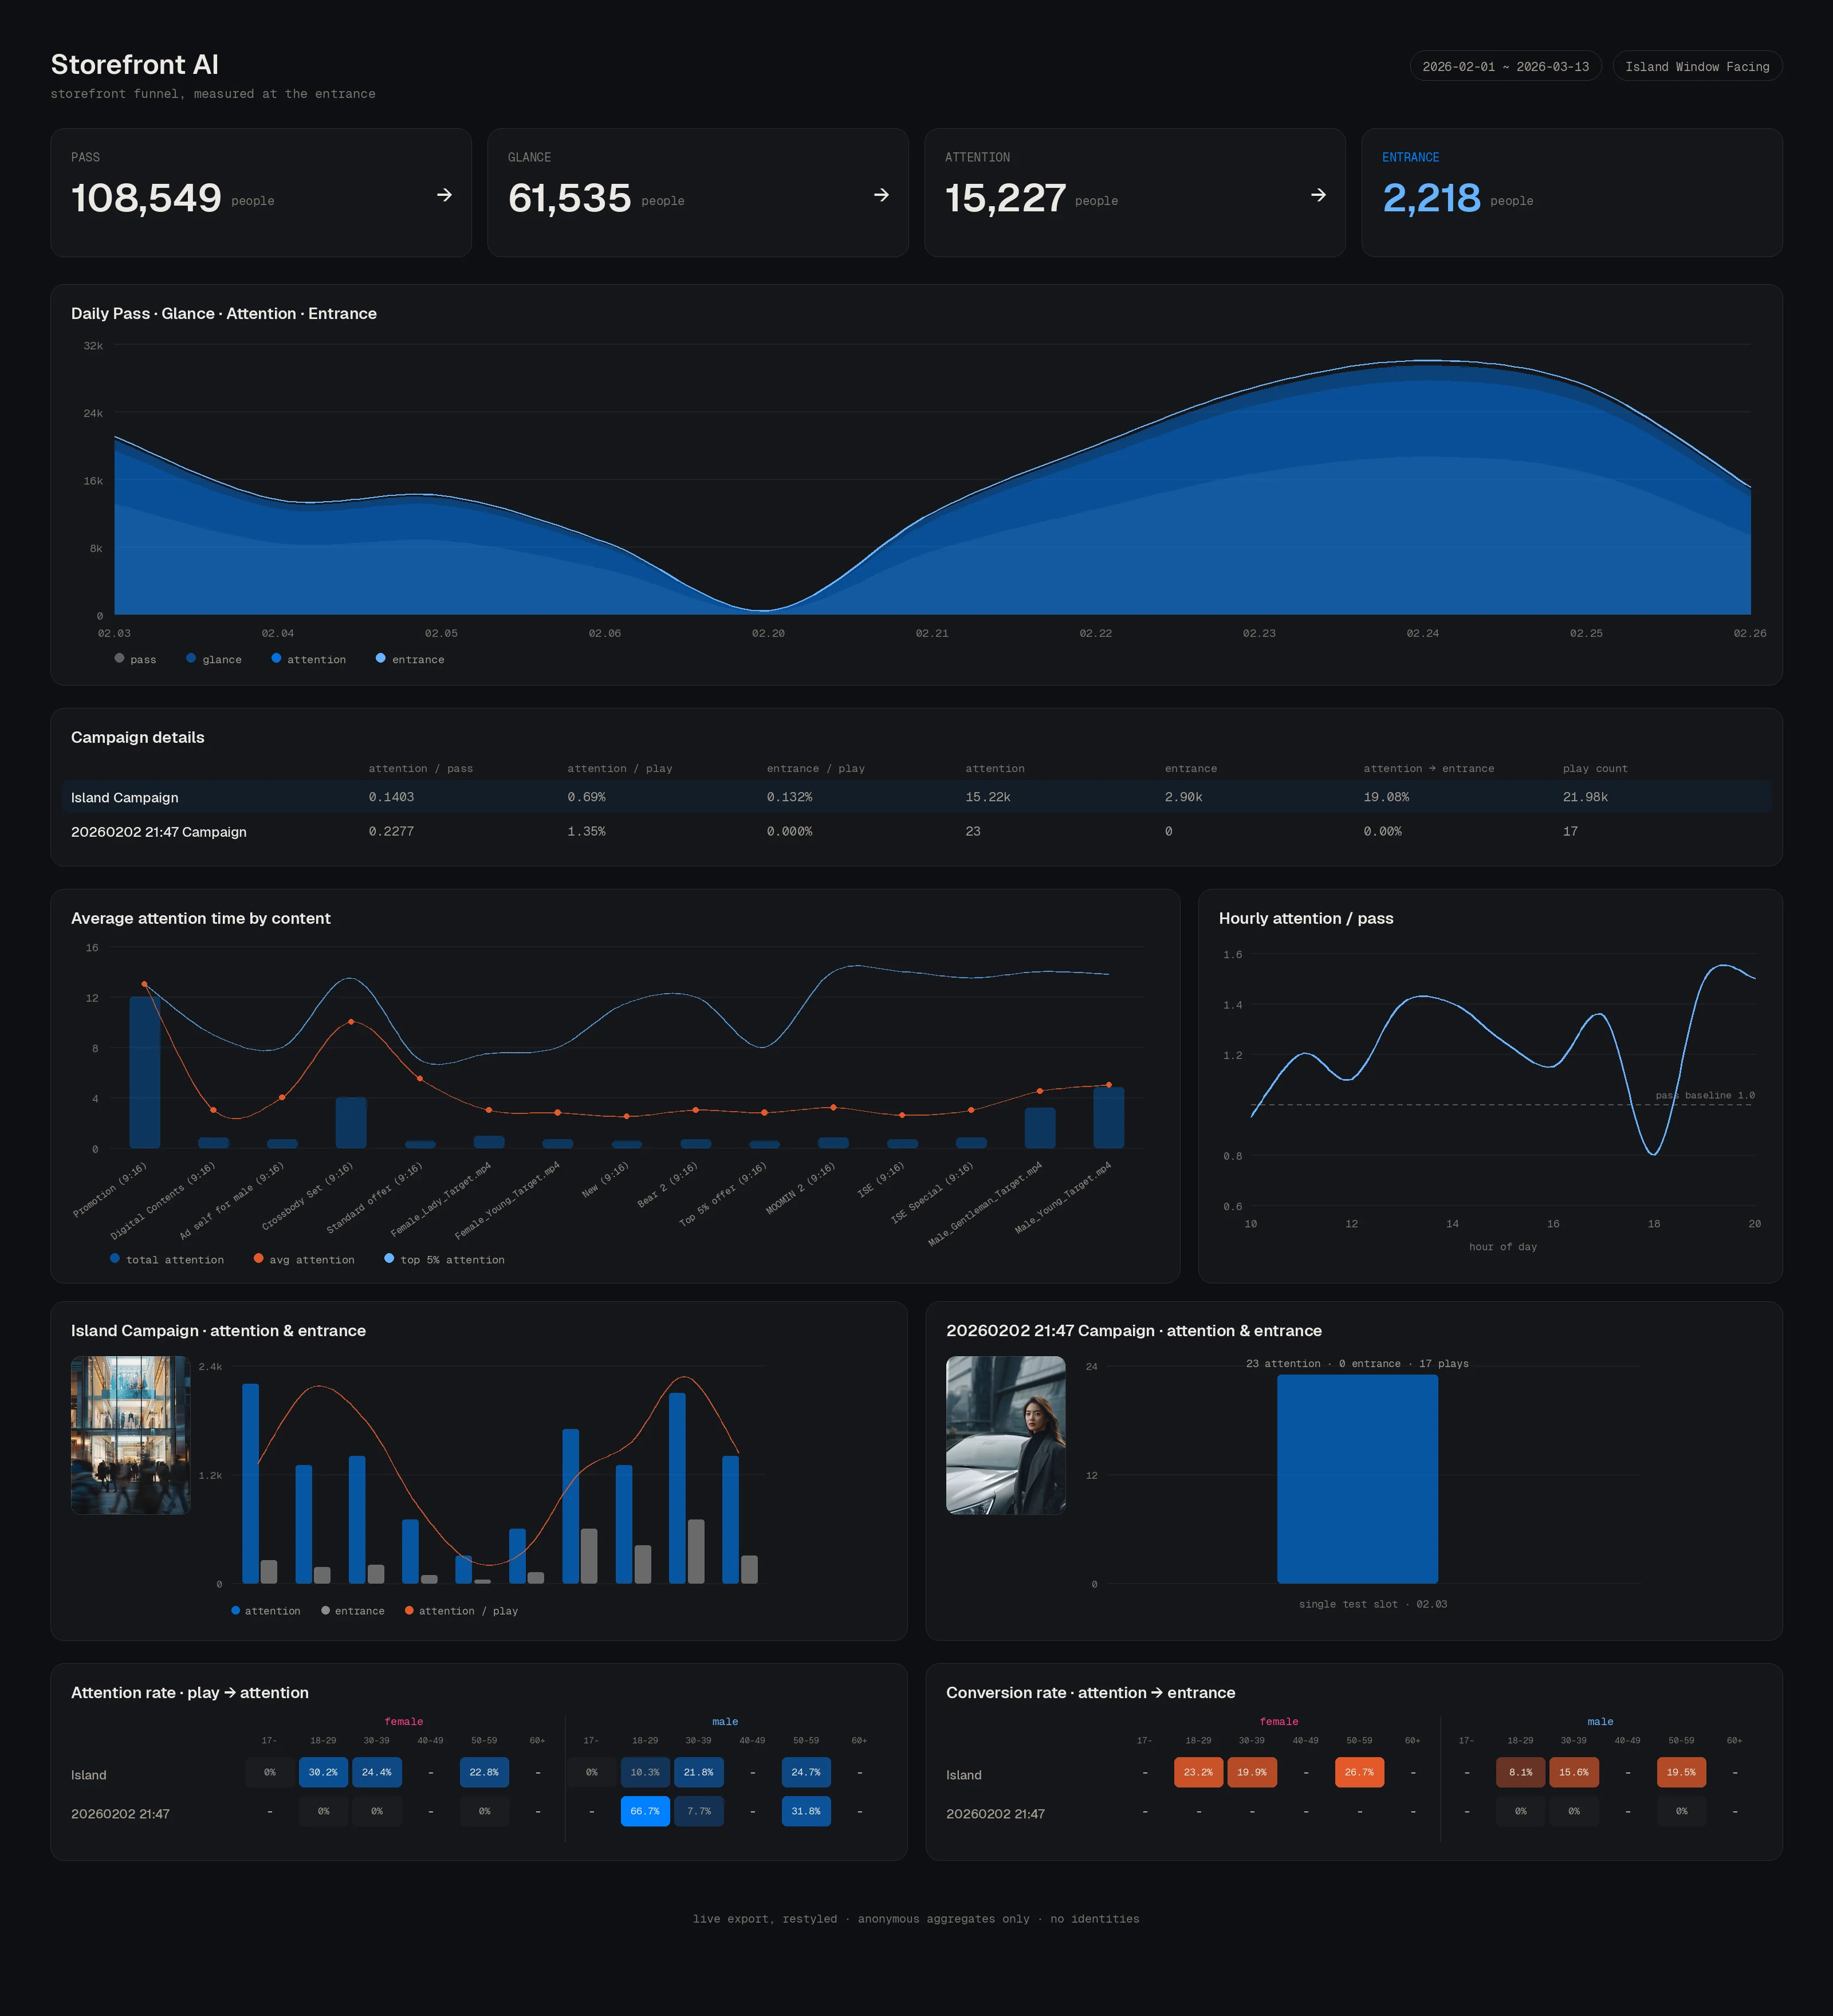Click the ENTRANCE card value 2,218
This screenshot has width=1833, height=2016.
coord(1431,197)
